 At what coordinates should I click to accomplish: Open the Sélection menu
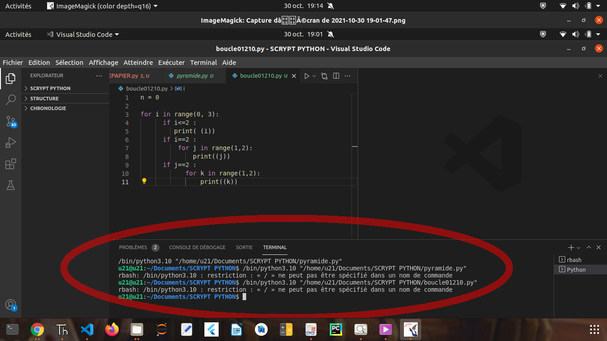69,63
